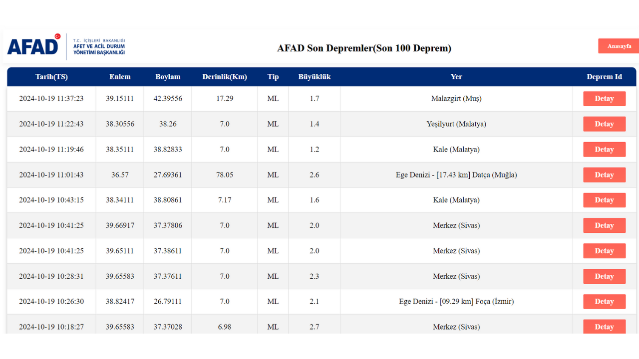
Task: Click the page title AFAD Son Depremler
Action: [364, 48]
